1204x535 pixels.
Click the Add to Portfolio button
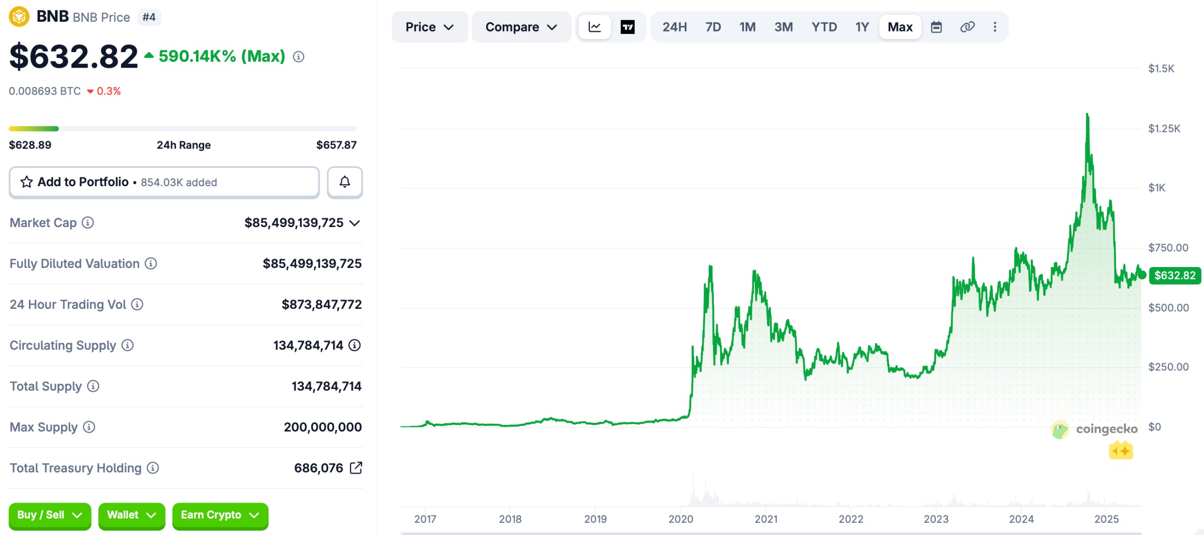point(164,182)
